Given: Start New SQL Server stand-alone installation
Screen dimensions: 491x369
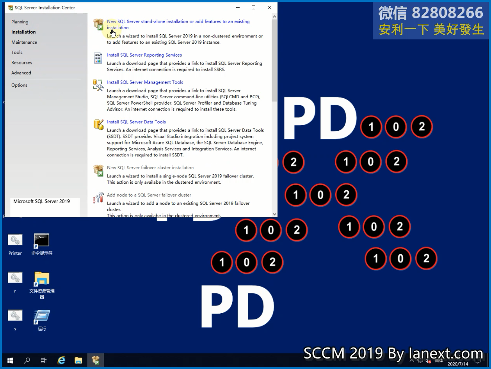Looking at the screenshot, I should pos(178,25).
